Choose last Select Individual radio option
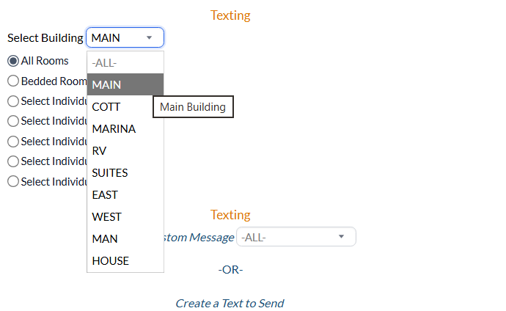506x311 pixels. click(x=13, y=181)
